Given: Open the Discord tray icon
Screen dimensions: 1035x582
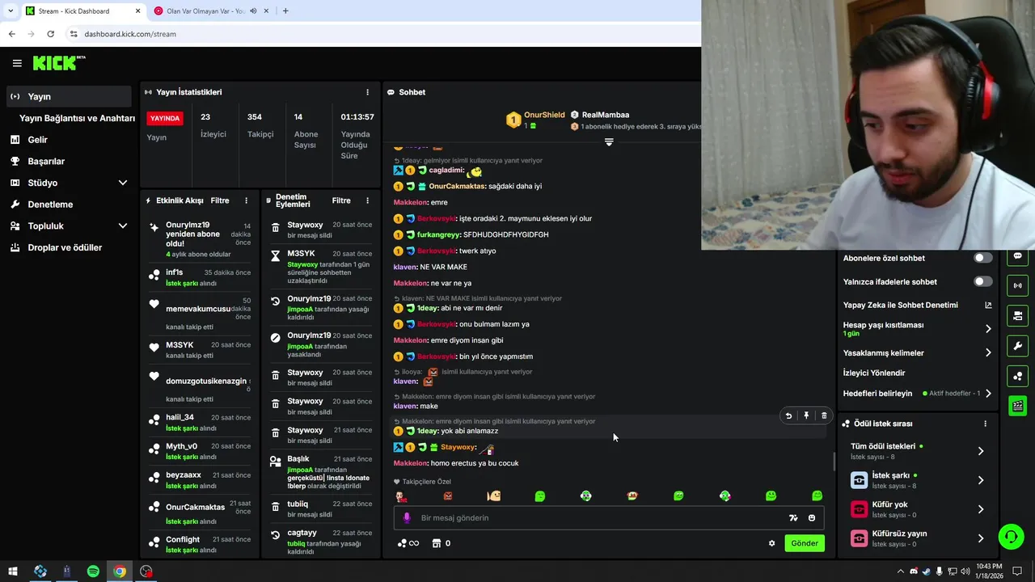Looking at the screenshot, I should [913, 571].
